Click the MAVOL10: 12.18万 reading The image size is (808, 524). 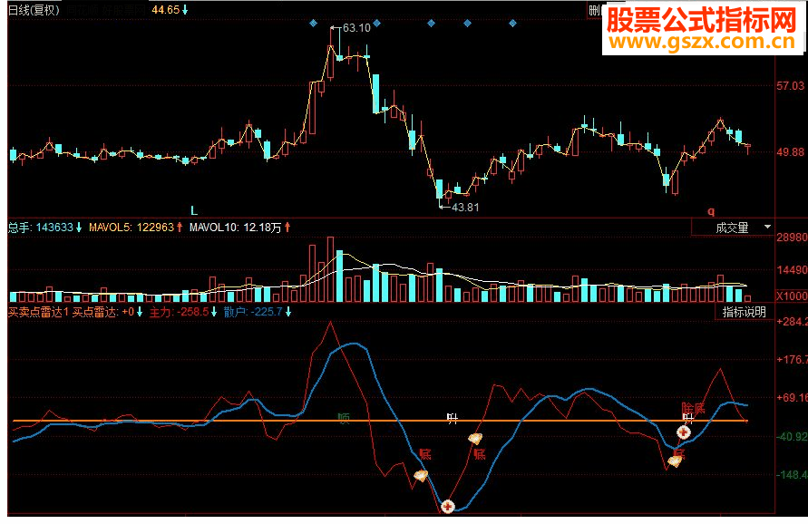point(236,228)
